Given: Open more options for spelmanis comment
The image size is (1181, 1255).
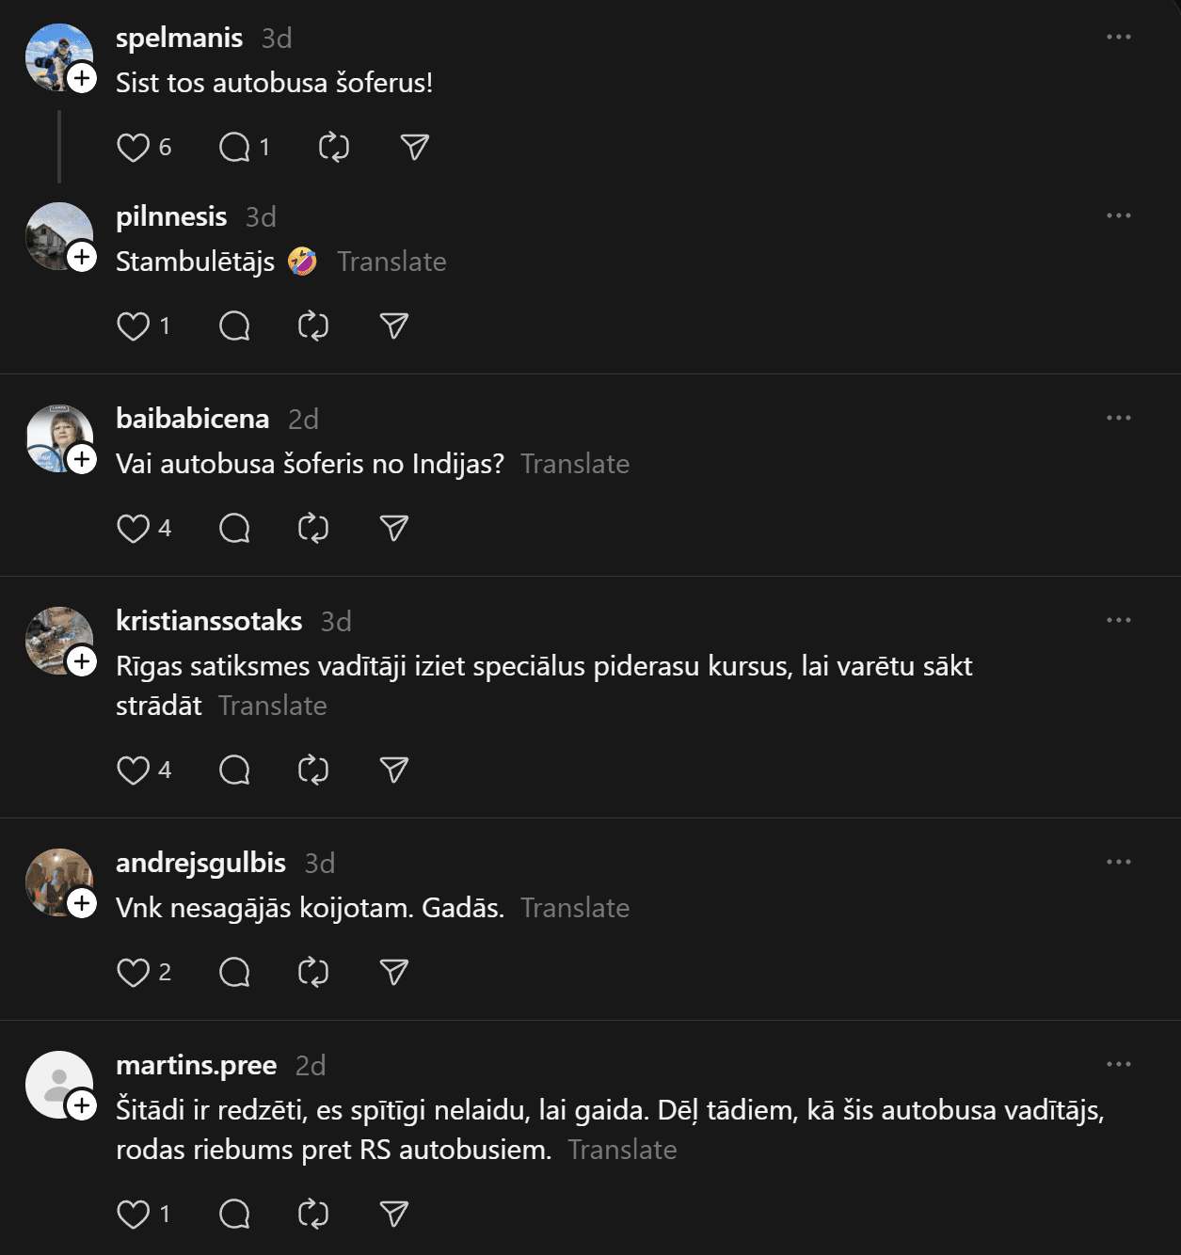Looking at the screenshot, I should 1119,38.
